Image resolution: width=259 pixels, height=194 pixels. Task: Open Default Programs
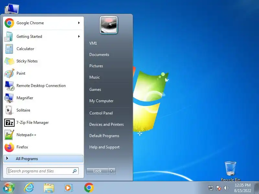[x=104, y=136]
